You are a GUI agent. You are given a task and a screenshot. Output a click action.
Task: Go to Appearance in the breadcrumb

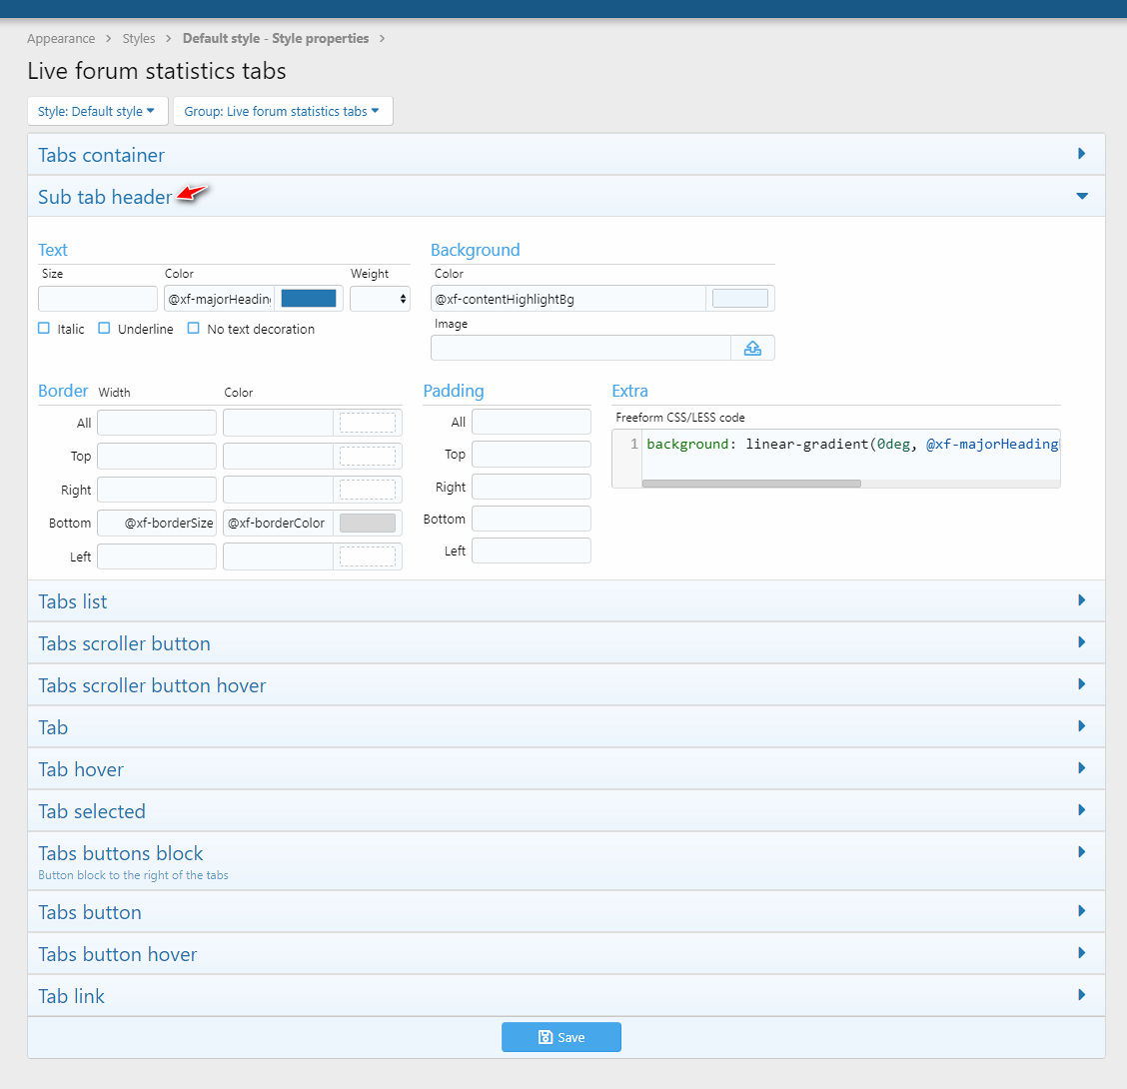(61, 39)
